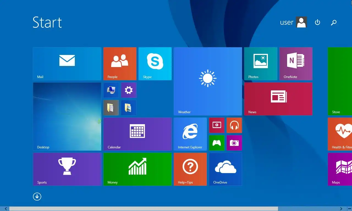This screenshot has height=211, width=352.
Task: Open the search magnifier button
Action: [x=334, y=23]
